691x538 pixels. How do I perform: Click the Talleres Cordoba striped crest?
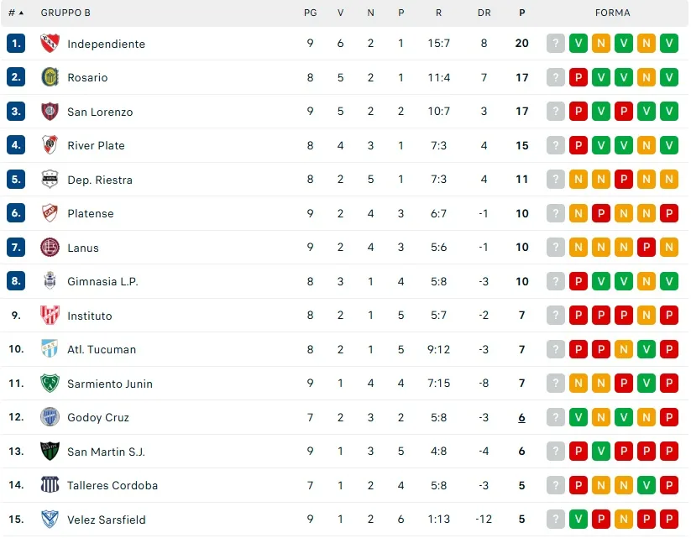(x=50, y=485)
